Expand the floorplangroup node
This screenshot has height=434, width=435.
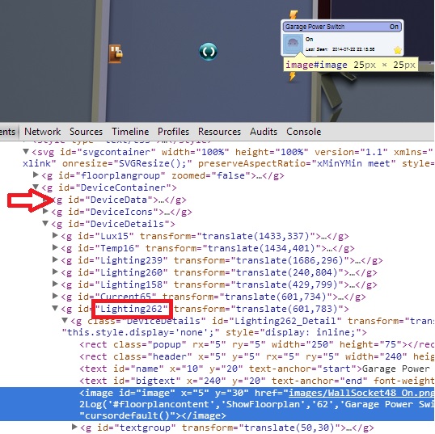(36, 175)
